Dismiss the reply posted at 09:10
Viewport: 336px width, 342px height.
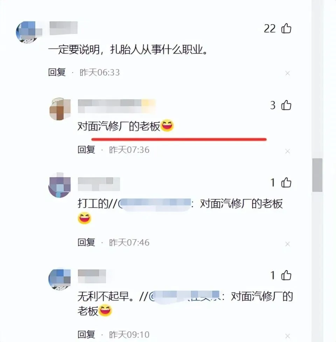click(287, 336)
